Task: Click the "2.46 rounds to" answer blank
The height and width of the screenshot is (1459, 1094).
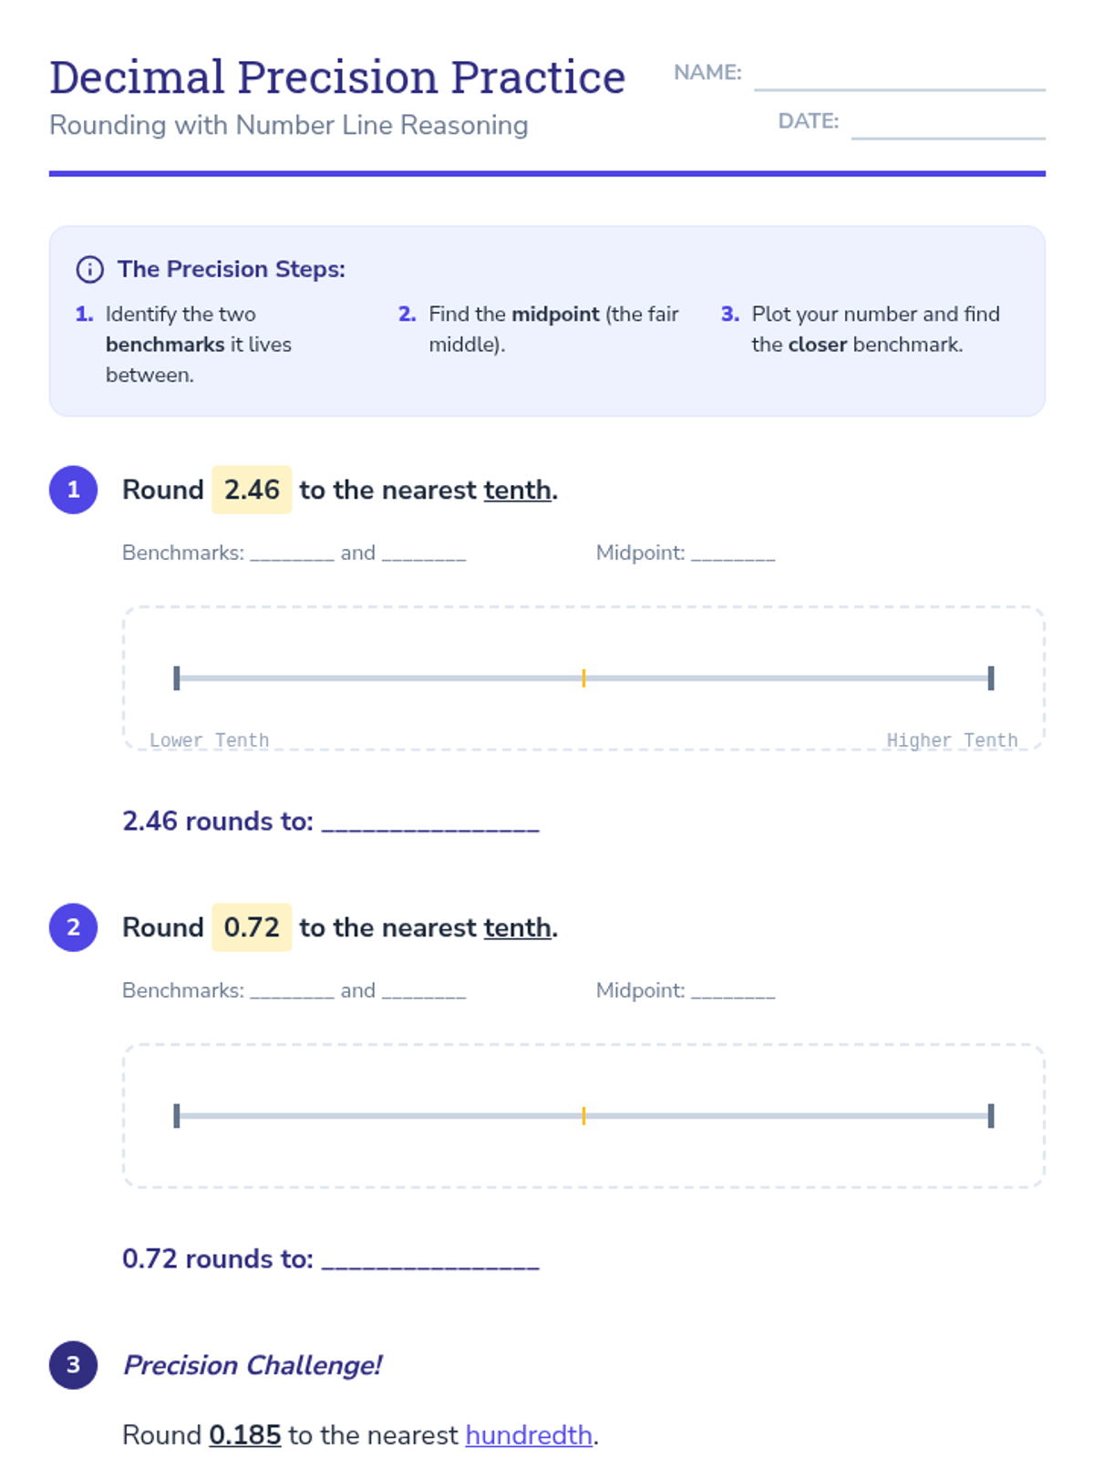Action: (430, 822)
